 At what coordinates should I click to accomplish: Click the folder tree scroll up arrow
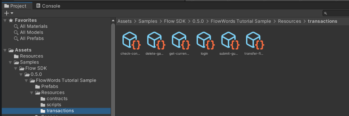point(113,21)
